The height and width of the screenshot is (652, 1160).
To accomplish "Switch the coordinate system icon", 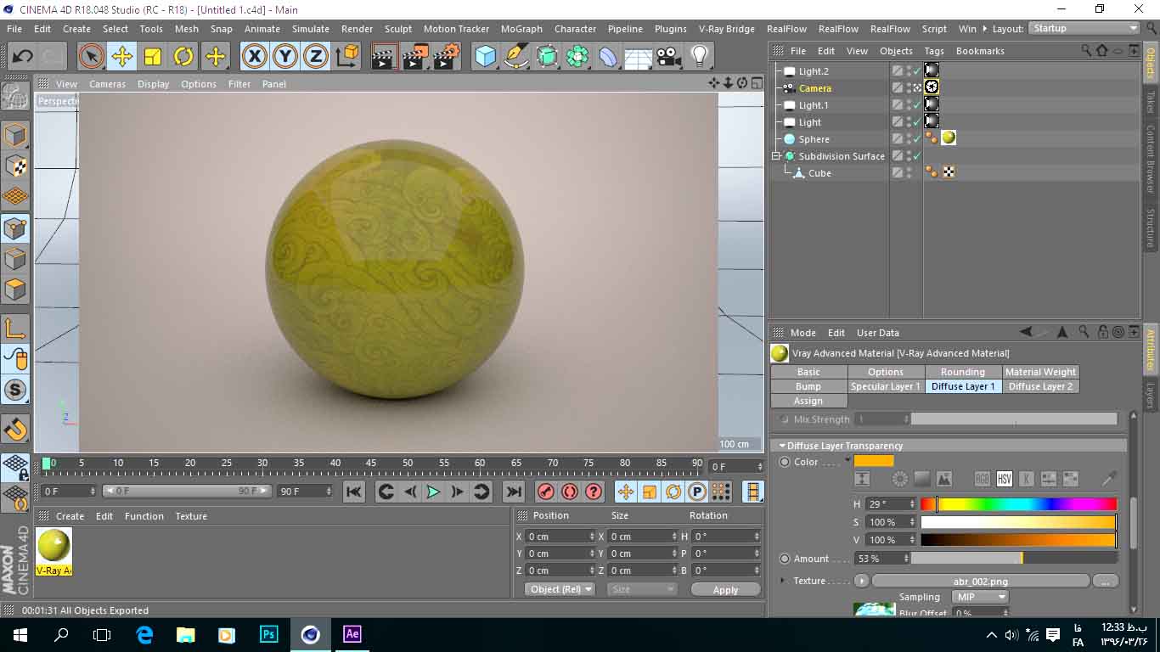I will click(x=347, y=57).
